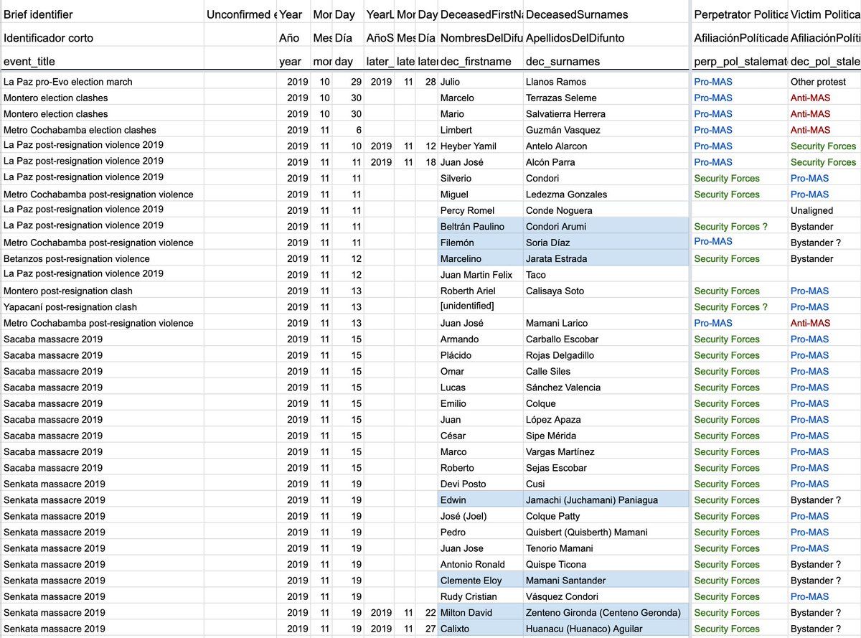Click the 'Identificador corto' cell
Viewport: 861px width, 638px height.
coord(48,38)
